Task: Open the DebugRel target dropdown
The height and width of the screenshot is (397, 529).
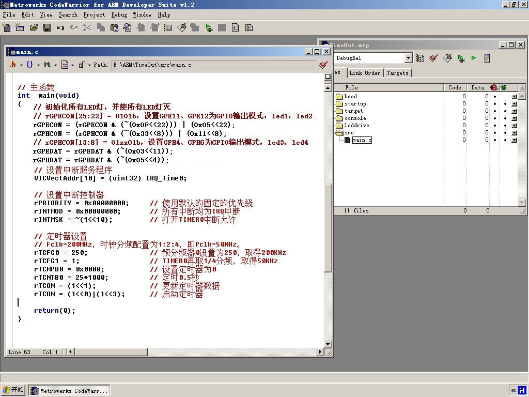Action: (408, 58)
